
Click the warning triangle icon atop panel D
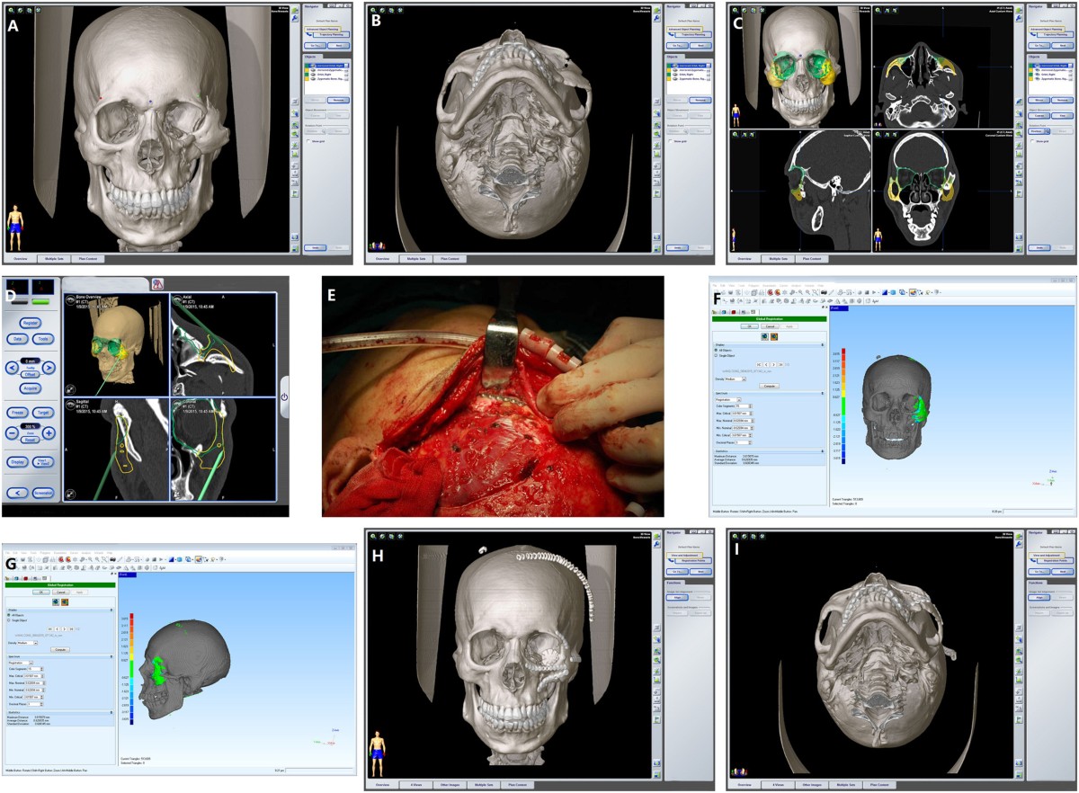[x=157, y=283]
